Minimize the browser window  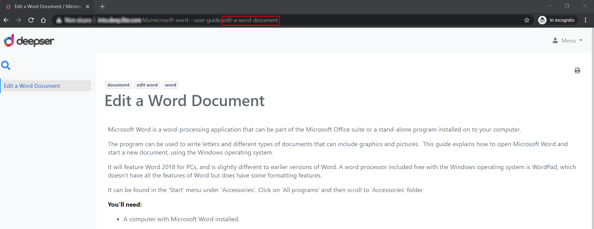pyautogui.click(x=550, y=6)
